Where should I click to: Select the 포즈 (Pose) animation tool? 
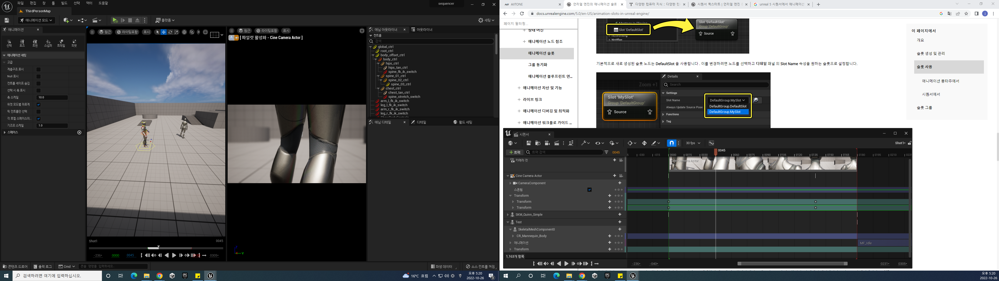tap(22, 43)
